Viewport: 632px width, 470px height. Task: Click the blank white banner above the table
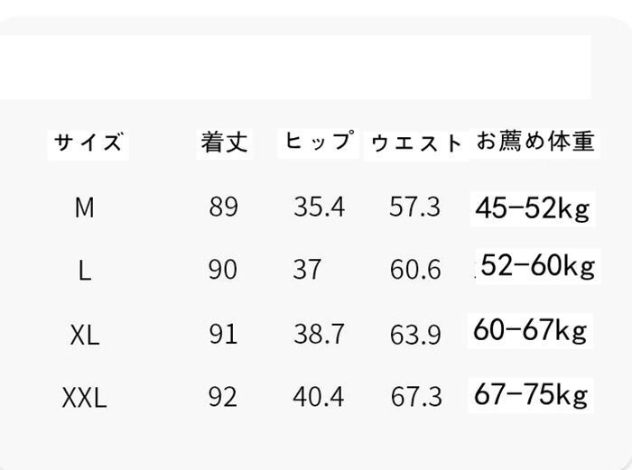point(295,67)
